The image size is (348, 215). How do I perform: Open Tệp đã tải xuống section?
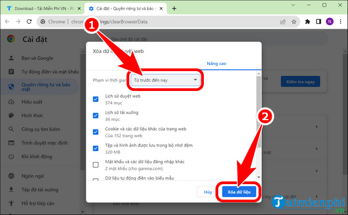click(x=40, y=190)
